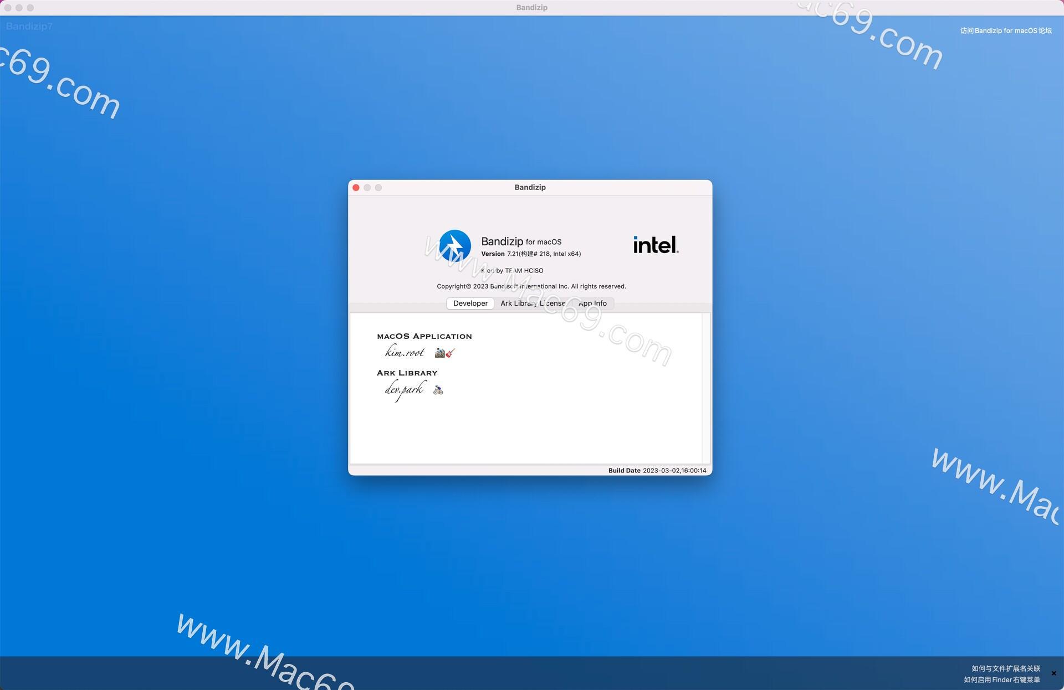Screen dimensions: 1064x690
Task: Switch to the Ark Library License tab
Action: coord(533,303)
